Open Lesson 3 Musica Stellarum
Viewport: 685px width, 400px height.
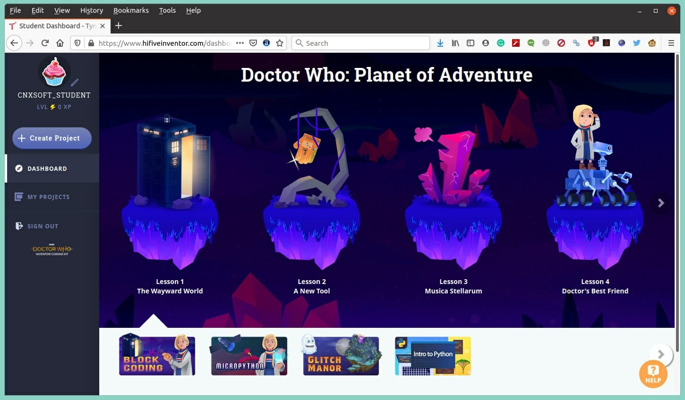pyautogui.click(x=454, y=286)
